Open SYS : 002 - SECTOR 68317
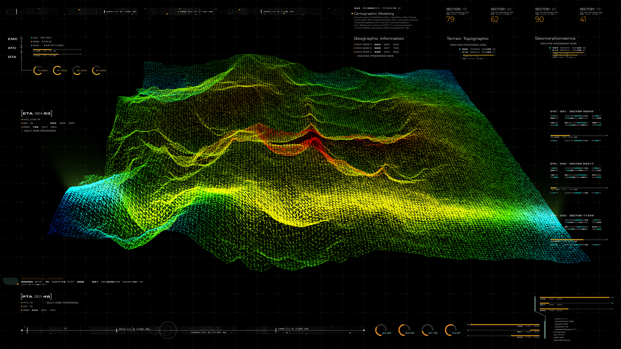Screen dimensions: 621x349 (x=572, y=164)
